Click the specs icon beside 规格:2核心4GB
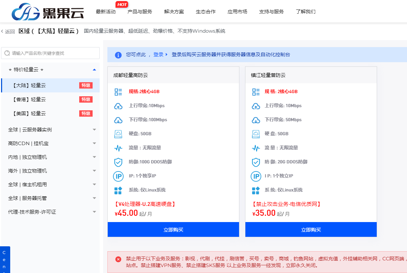This screenshot has width=407, height=273. [118, 92]
